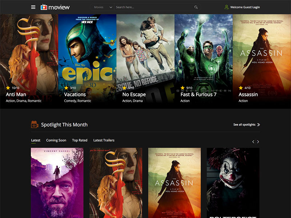Click the 10/10 rating text
Screen dimensions: 291x218
[16, 88]
